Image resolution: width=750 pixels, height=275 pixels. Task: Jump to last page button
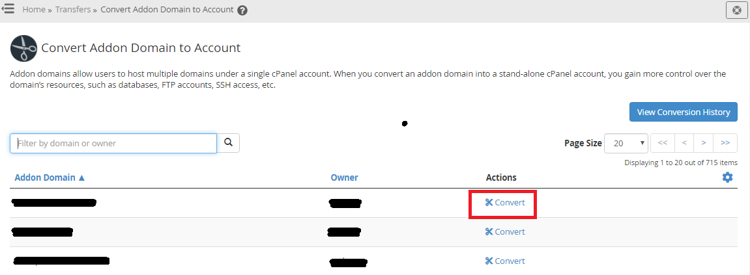point(725,143)
